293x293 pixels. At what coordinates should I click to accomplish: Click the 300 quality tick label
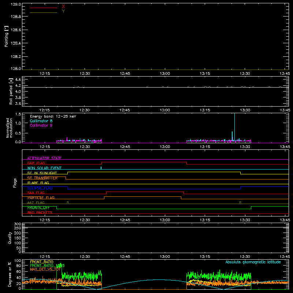(x=18, y=224)
